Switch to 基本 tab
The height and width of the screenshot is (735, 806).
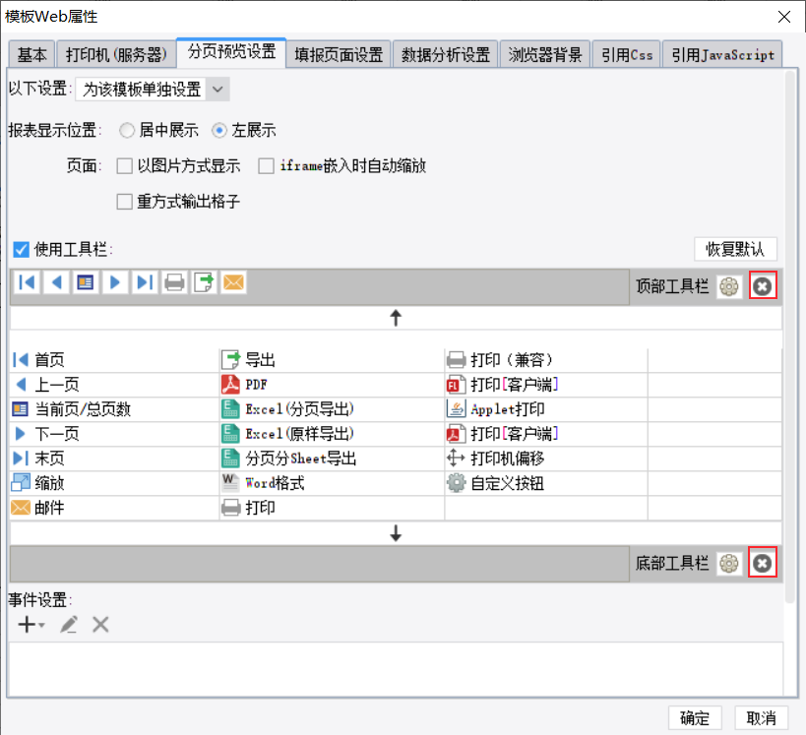(31, 54)
